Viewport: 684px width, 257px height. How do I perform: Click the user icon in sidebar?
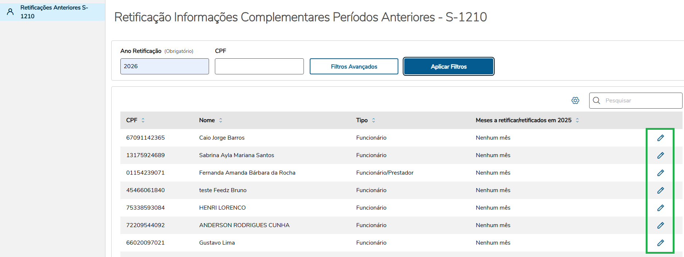pyautogui.click(x=10, y=12)
